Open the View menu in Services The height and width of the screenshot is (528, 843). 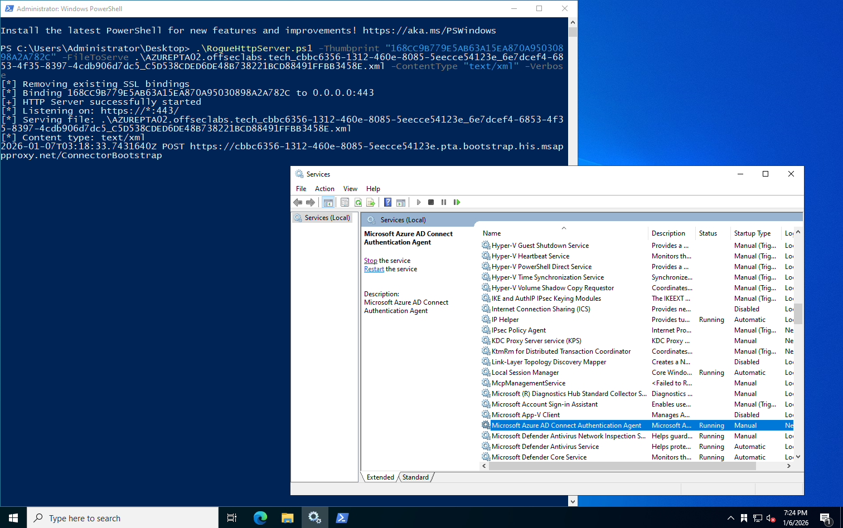(350, 189)
